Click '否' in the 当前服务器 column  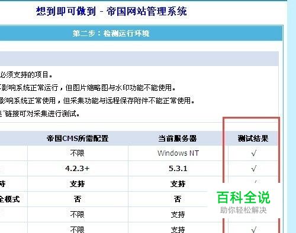[x=178, y=199]
